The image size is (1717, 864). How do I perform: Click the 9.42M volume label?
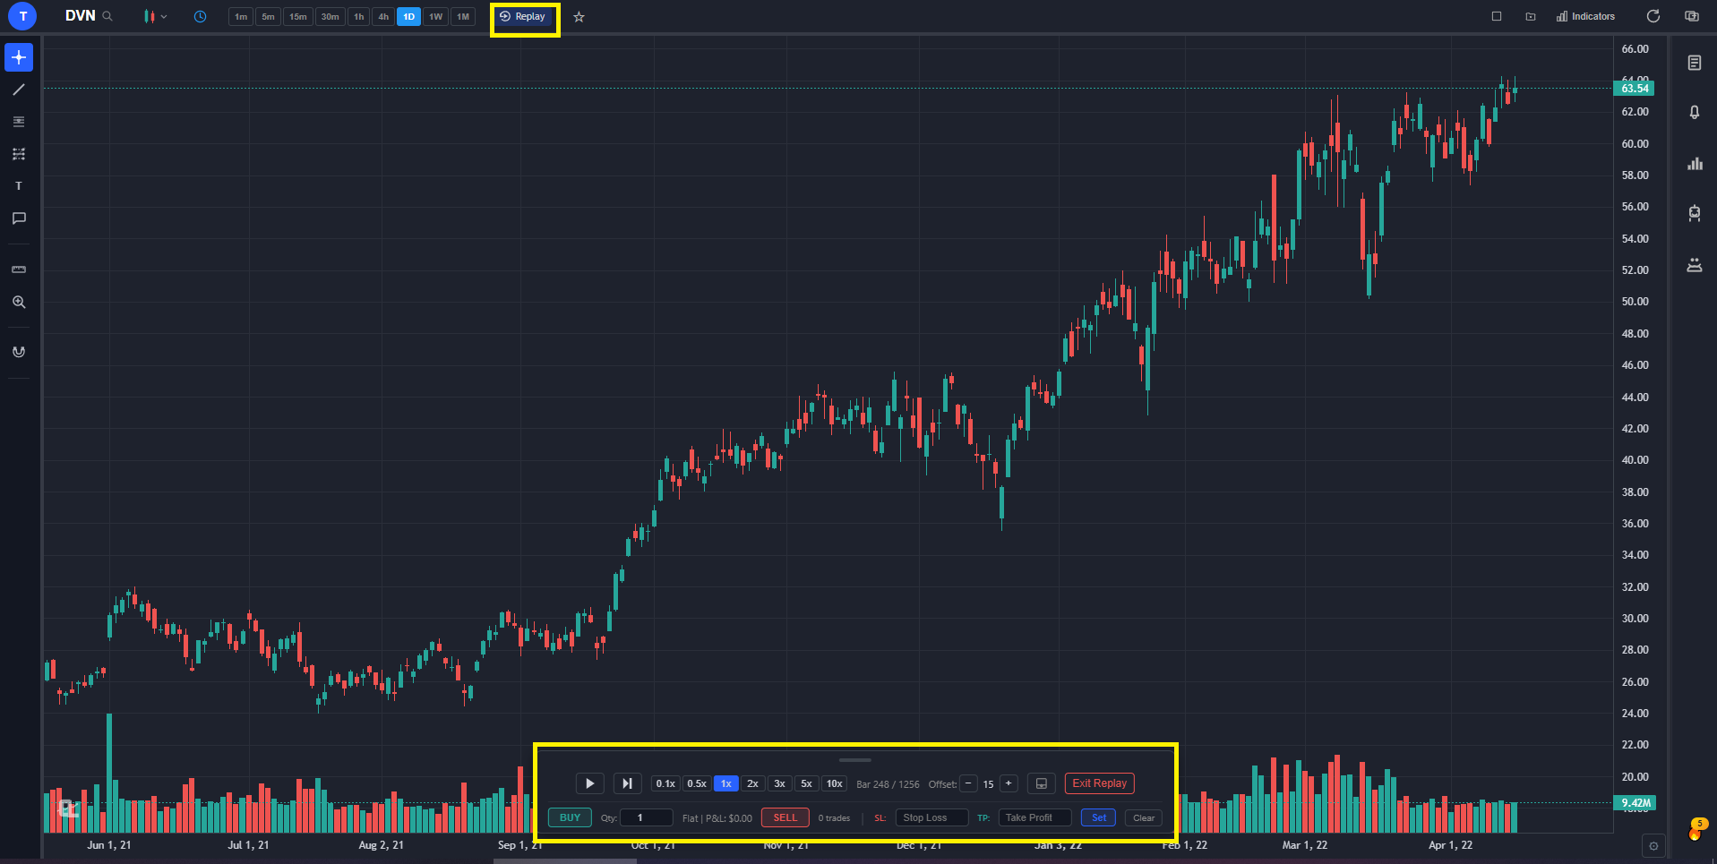1634,802
